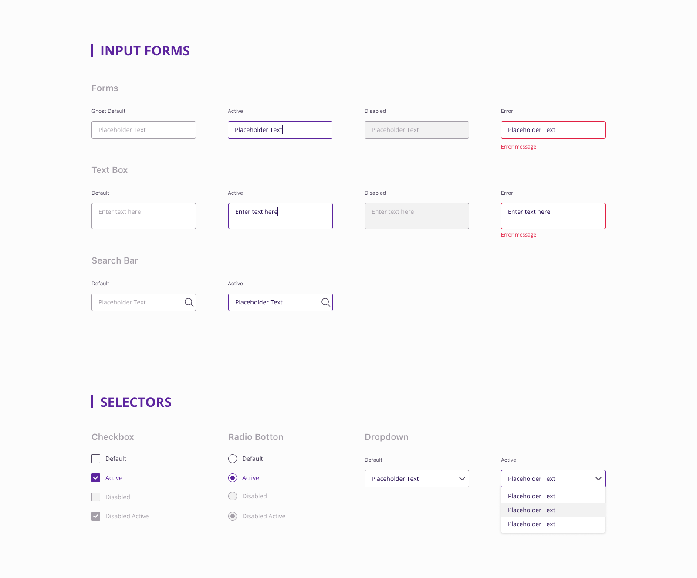This screenshot has height=578, width=697.
Task: Click the chevron icon in Active dropdown
Action: 599,479
